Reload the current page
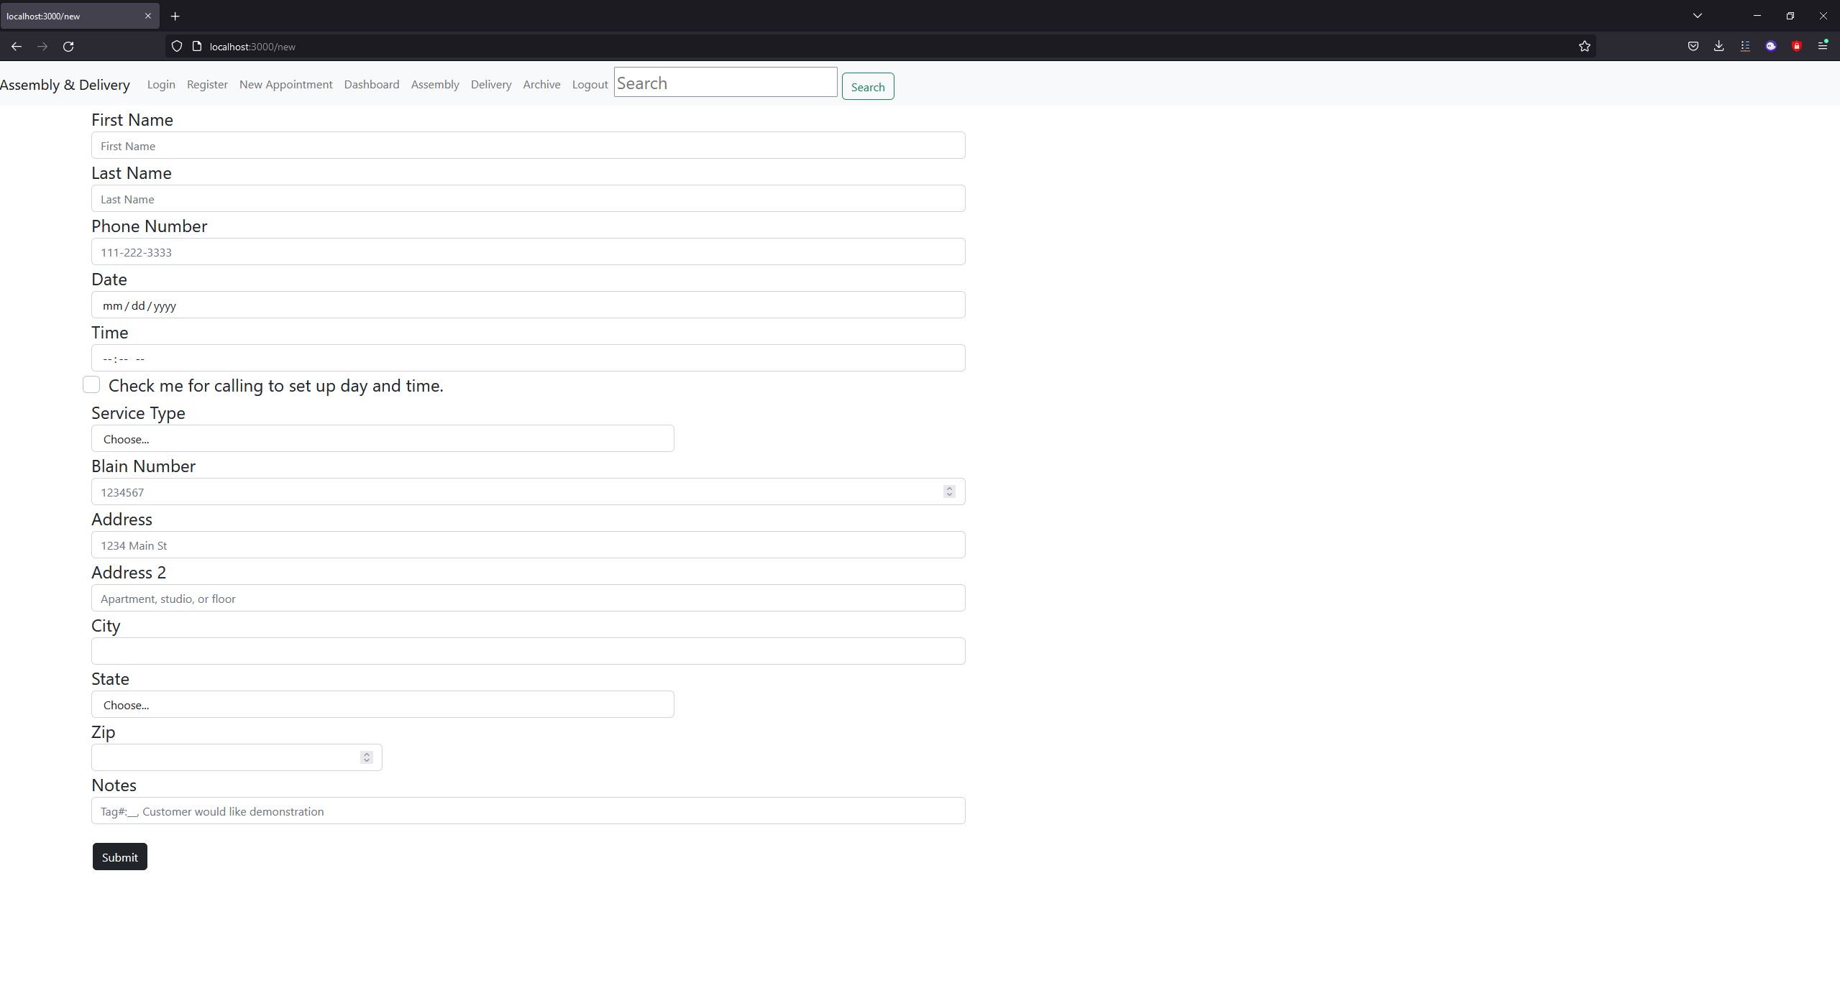This screenshot has width=1840, height=1006. [68, 46]
